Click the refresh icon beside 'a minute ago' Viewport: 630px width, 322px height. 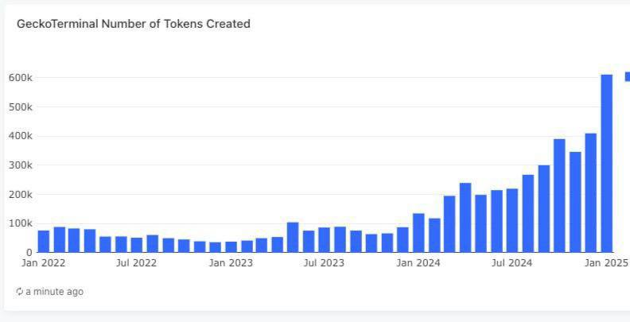[19, 292]
